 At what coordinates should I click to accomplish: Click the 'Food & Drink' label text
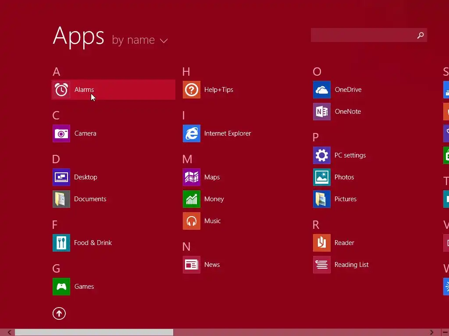pos(93,243)
